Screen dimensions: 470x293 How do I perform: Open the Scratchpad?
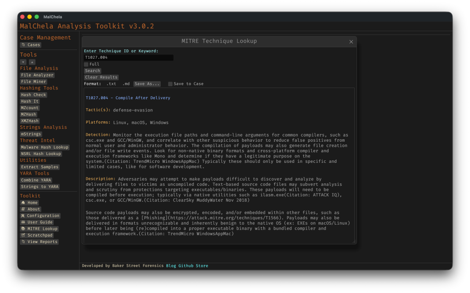pyautogui.click(x=36, y=235)
